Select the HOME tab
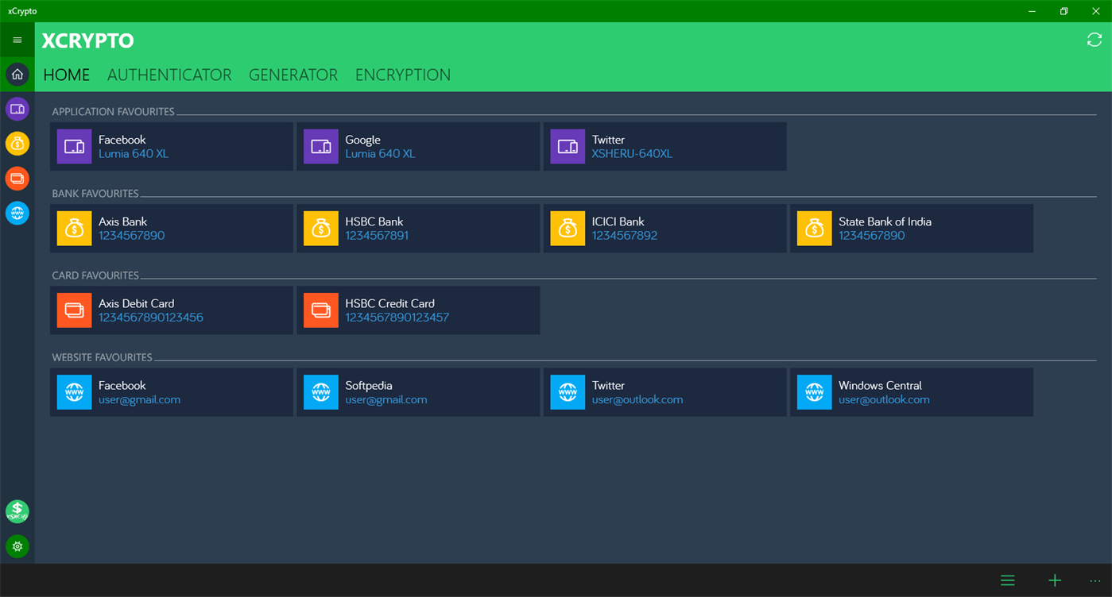The height and width of the screenshot is (597, 1112). tap(66, 75)
